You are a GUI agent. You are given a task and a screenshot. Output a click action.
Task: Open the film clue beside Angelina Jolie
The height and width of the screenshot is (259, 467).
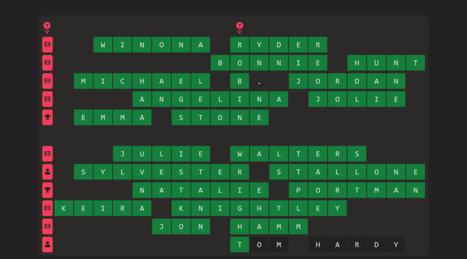(x=47, y=99)
